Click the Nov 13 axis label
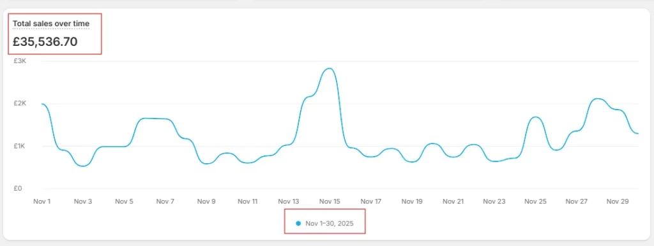The image size is (654, 246). [x=289, y=201]
